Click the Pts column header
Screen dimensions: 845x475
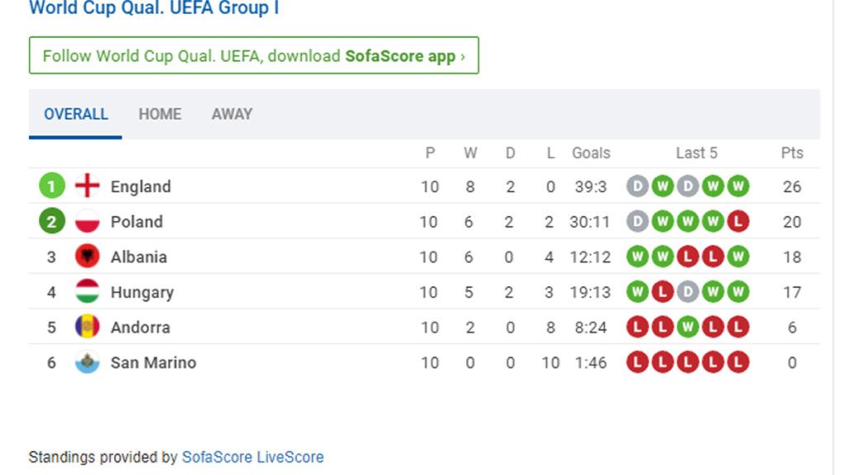click(792, 153)
